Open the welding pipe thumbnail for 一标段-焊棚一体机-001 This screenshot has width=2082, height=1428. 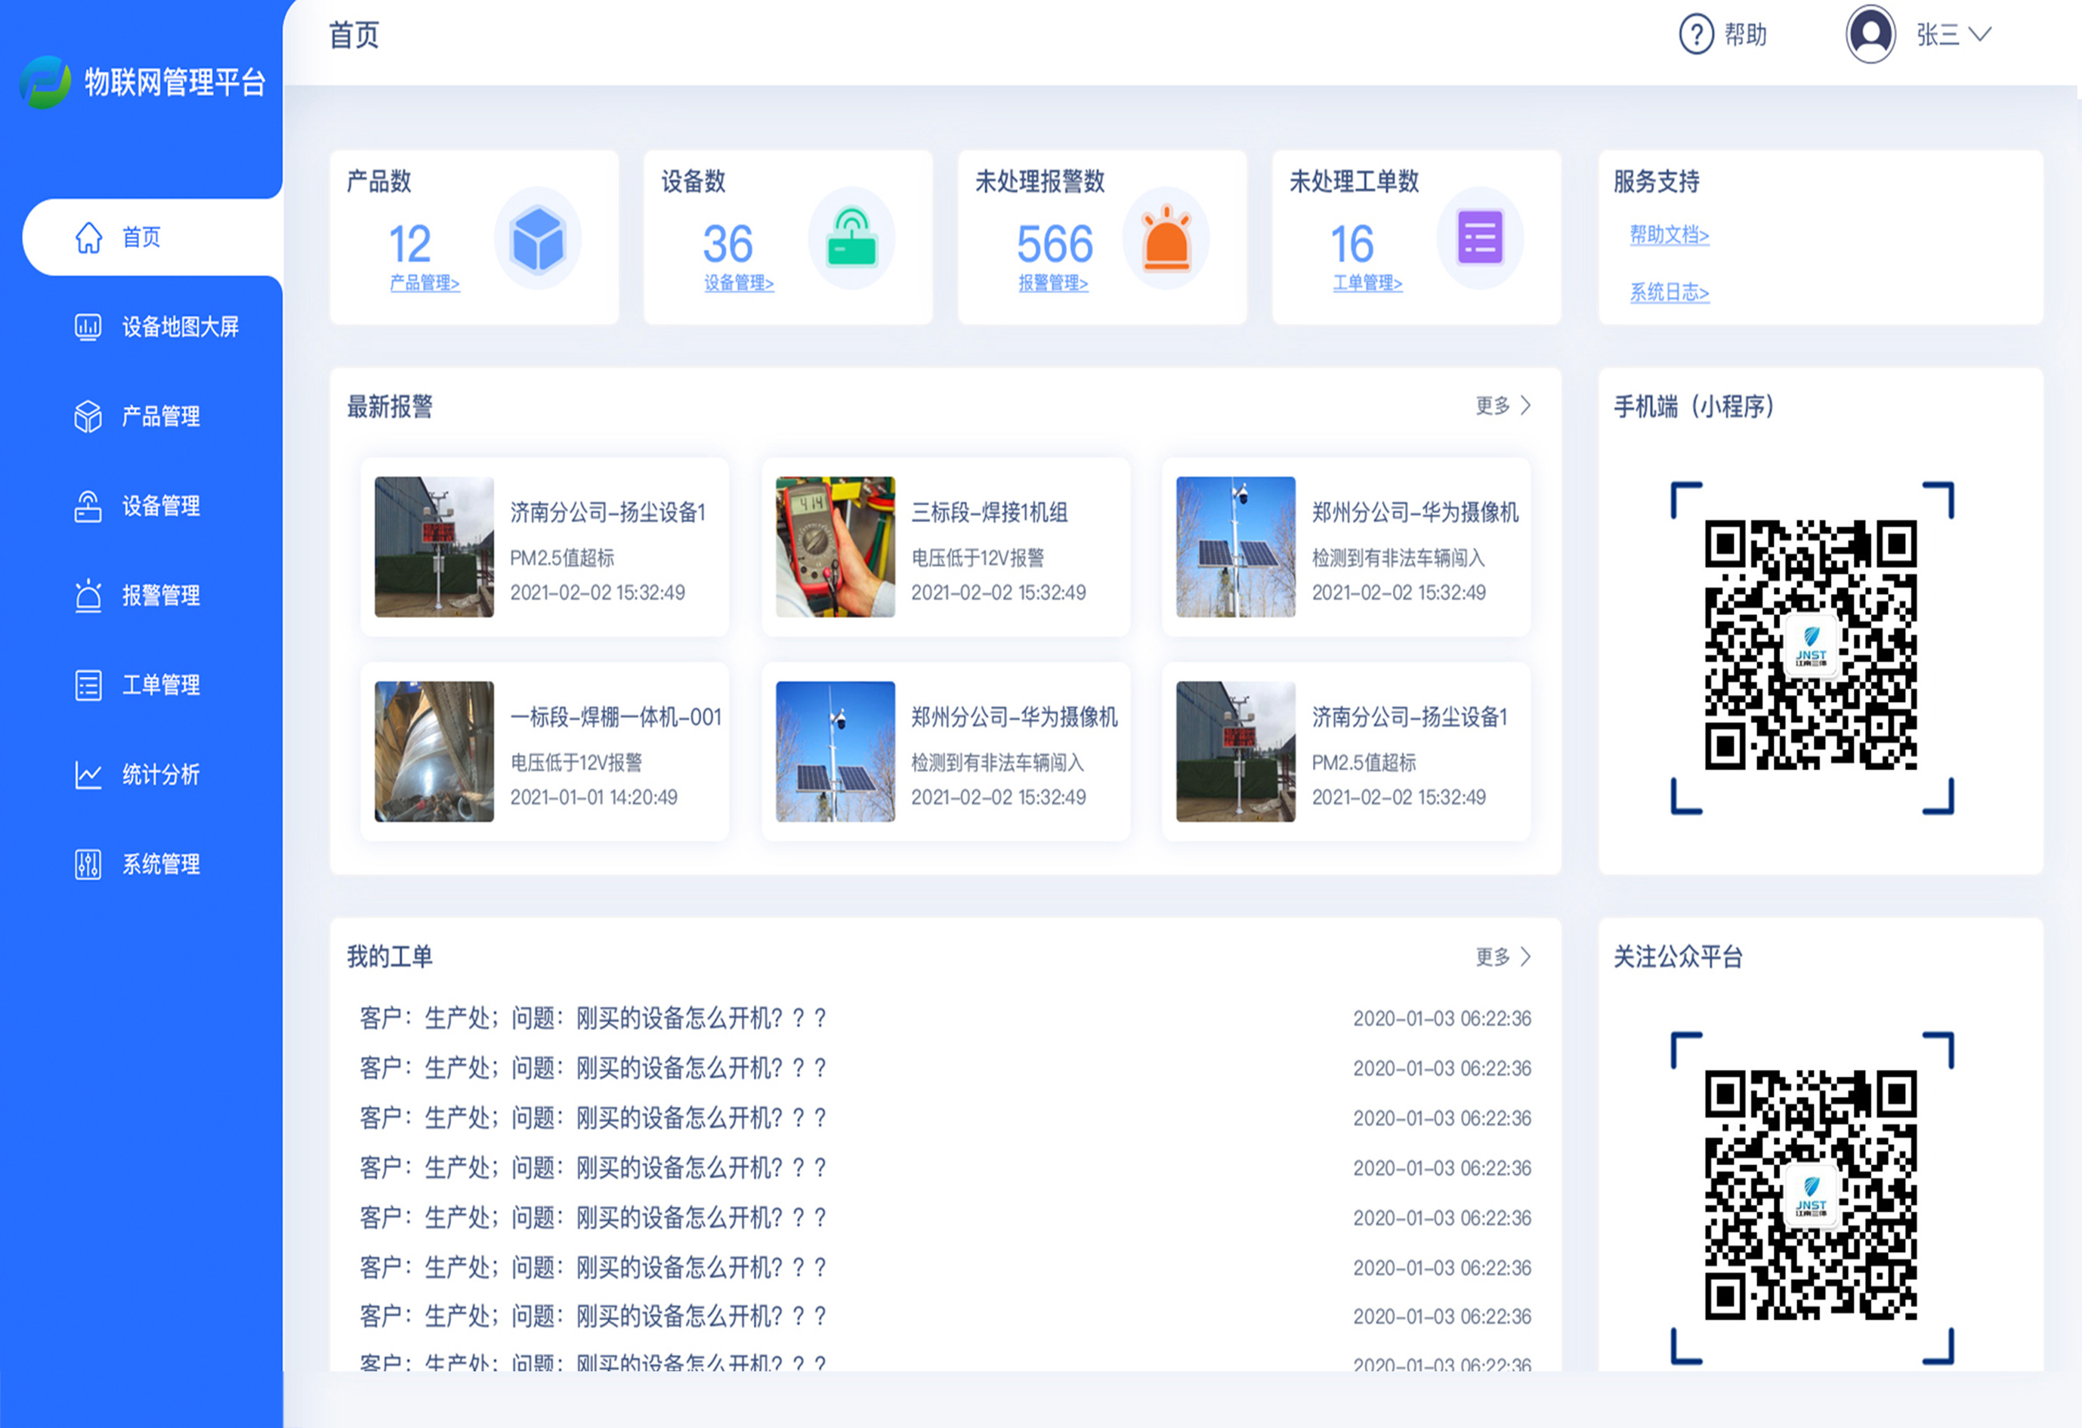(434, 752)
